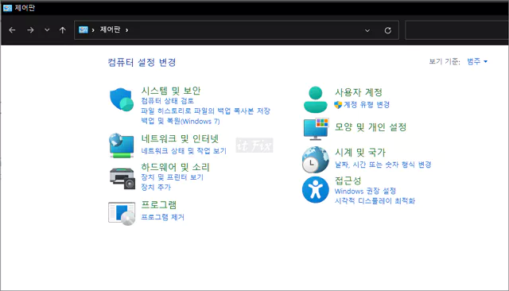Open 하드웨어 및 소리 heading link
The image size is (509, 291).
point(175,167)
